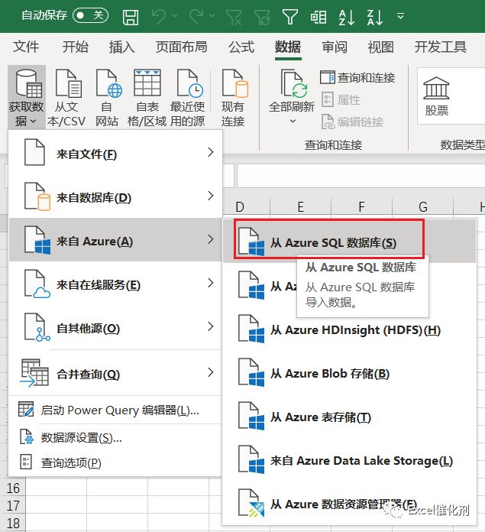Click the Redo arrow icon

[196, 16]
